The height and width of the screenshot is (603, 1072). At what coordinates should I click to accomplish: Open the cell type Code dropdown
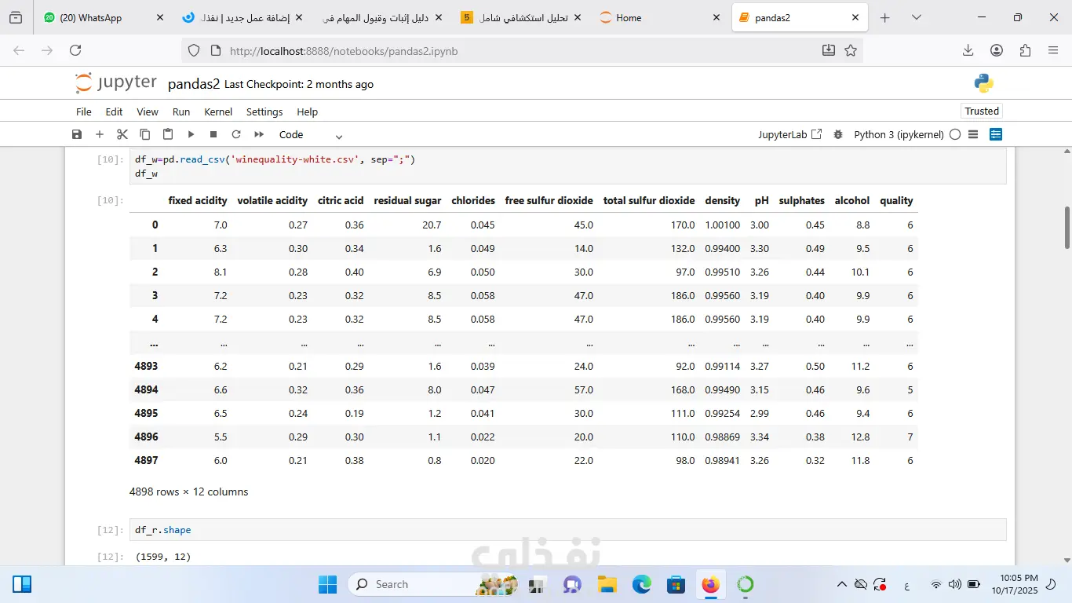(311, 134)
